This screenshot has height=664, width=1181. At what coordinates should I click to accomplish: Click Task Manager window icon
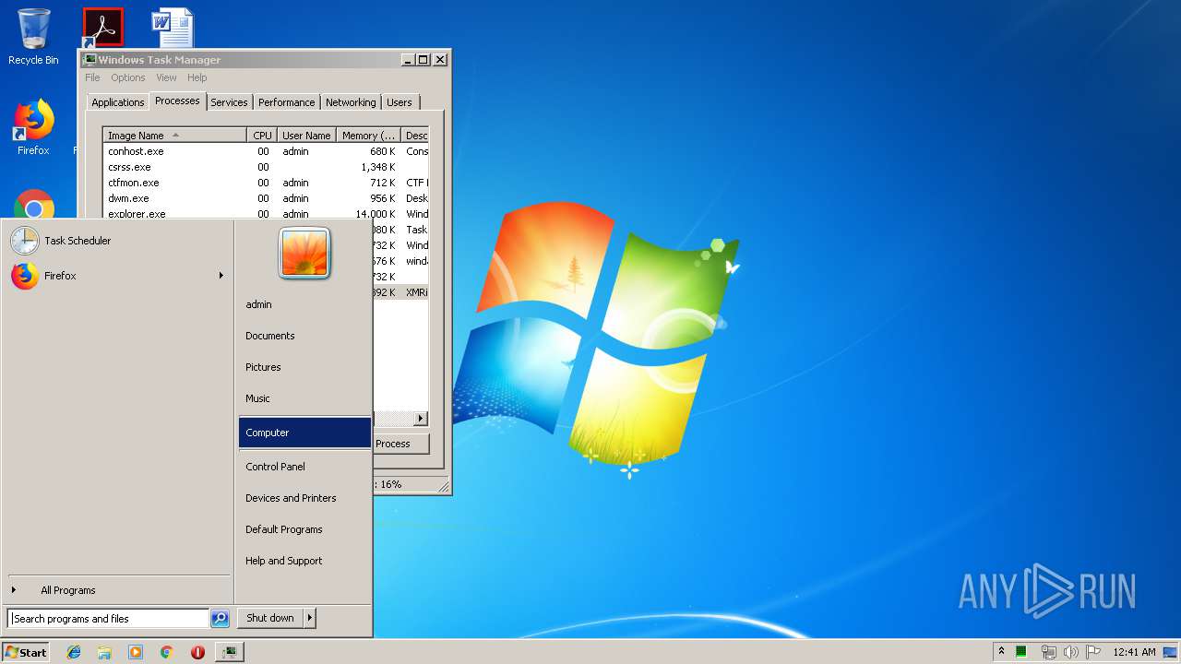(90, 60)
